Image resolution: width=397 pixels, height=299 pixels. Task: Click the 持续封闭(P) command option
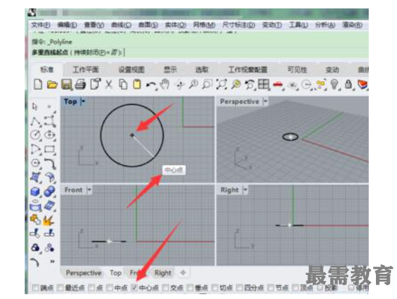point(96,52)
